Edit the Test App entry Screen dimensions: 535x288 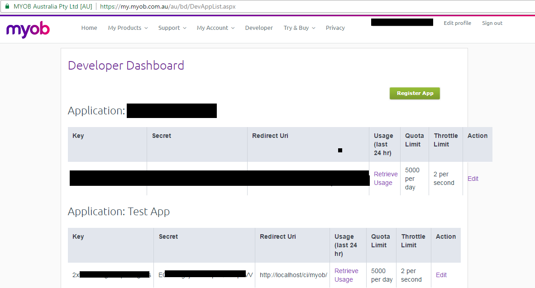click(441, 274)
